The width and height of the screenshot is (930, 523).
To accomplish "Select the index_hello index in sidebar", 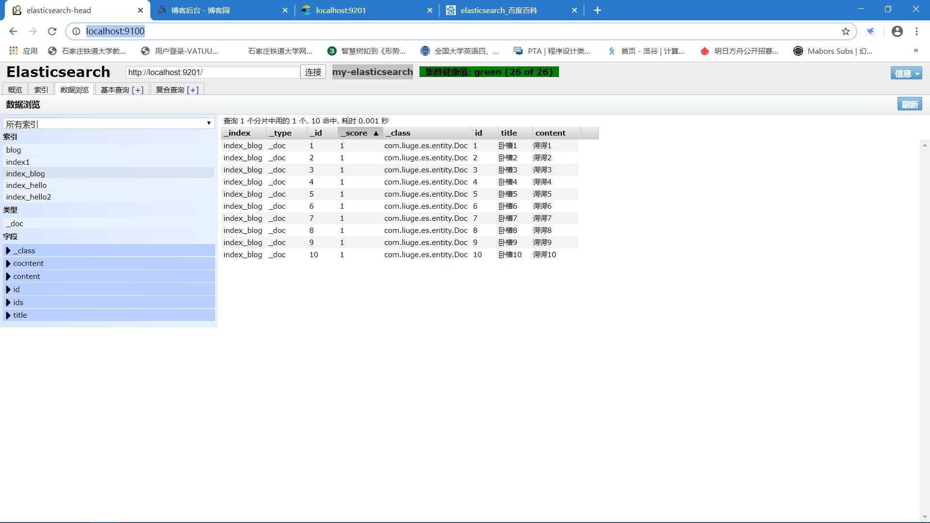I will click(x=108, y=185).
